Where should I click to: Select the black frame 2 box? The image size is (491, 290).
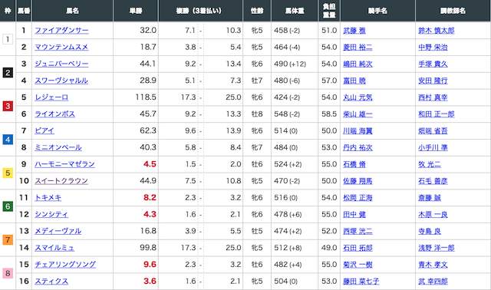click(x=8, y=73)
